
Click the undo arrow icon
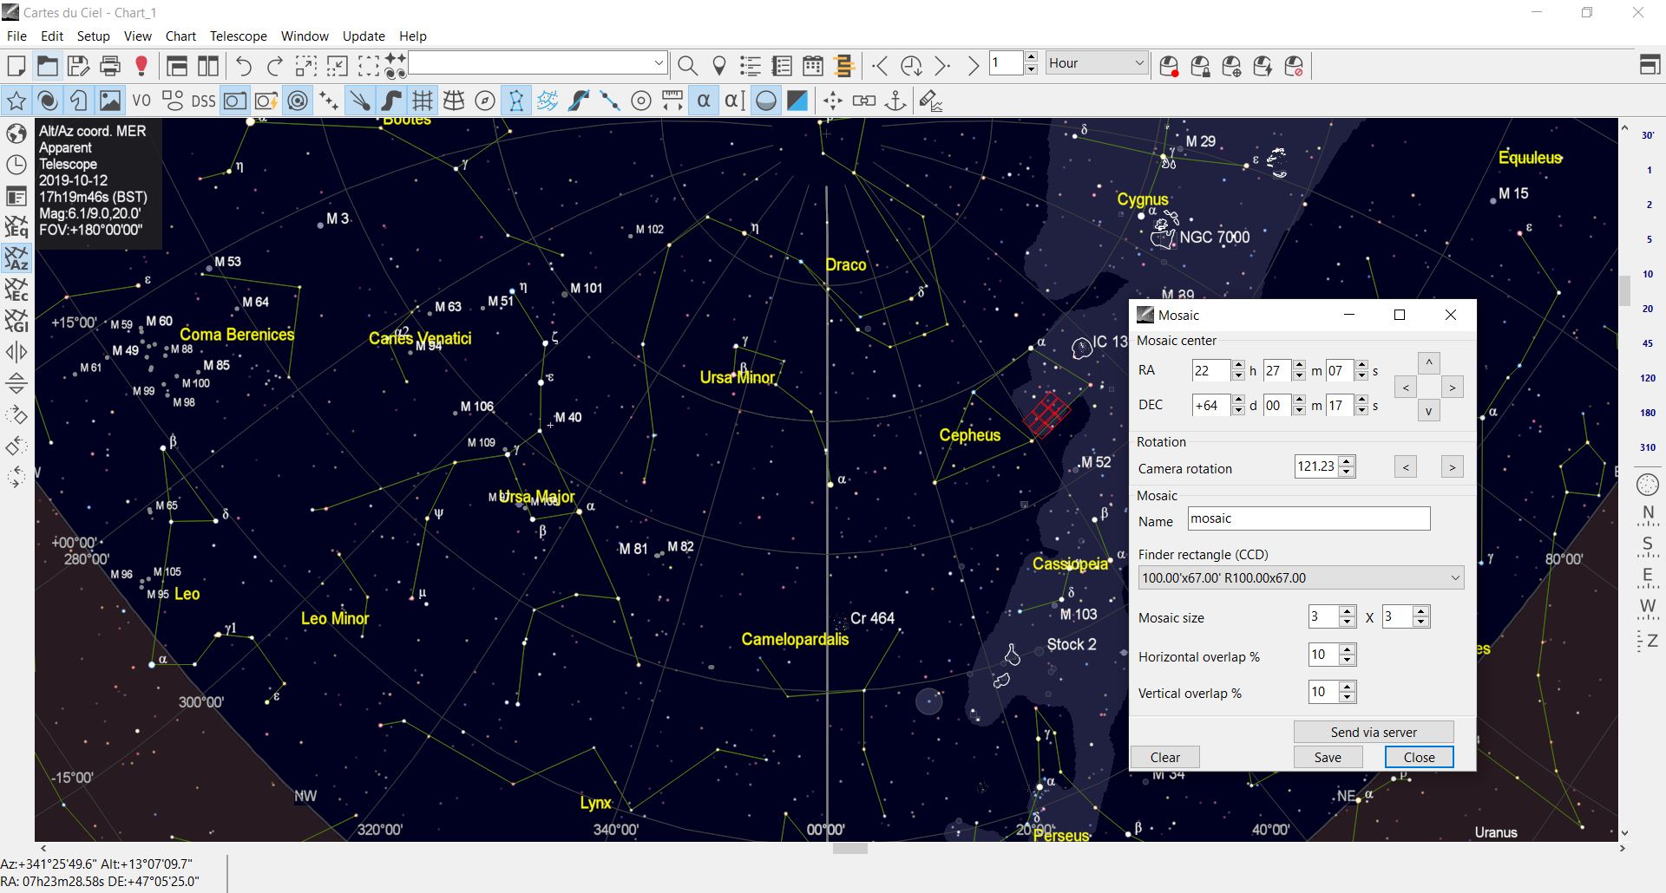244,66
